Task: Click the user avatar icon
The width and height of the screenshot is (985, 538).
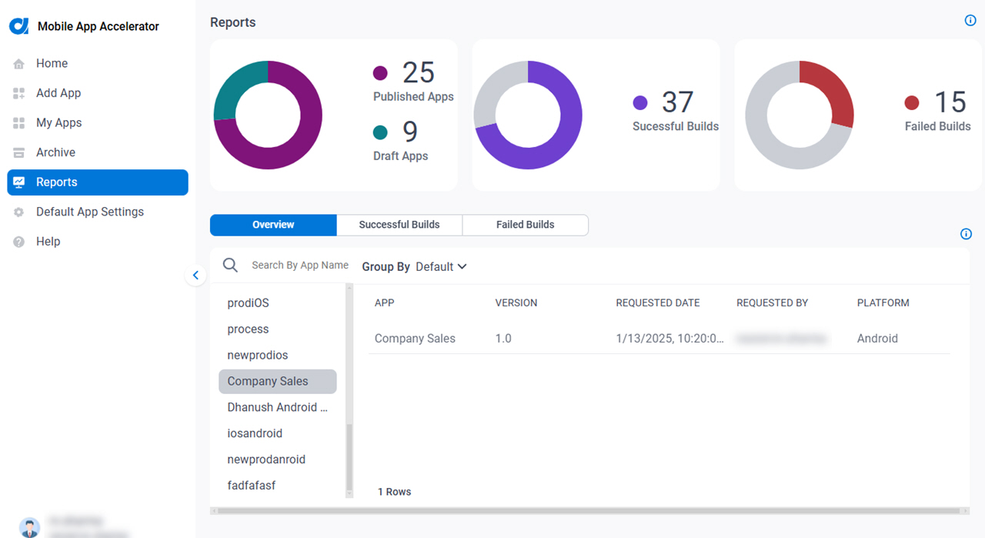Action: [x=29, y=527]
